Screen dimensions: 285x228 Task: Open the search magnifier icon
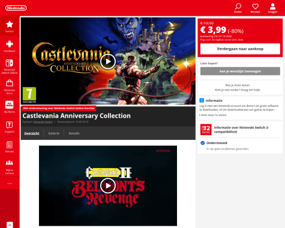coord(238,7)
